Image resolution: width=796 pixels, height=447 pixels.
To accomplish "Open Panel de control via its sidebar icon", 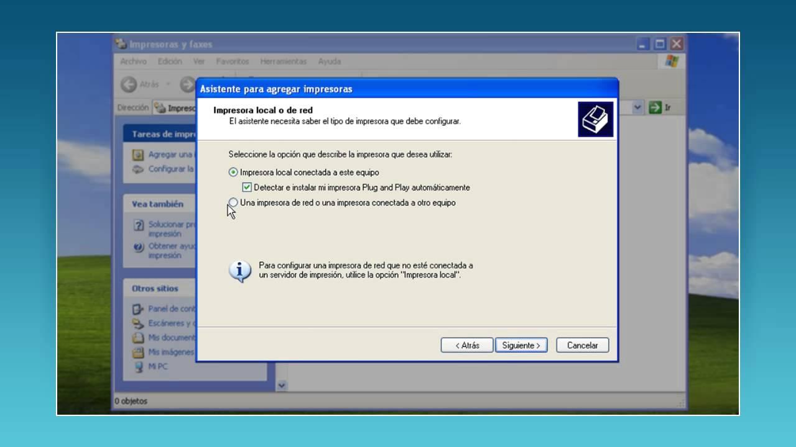I will (136, 309).
